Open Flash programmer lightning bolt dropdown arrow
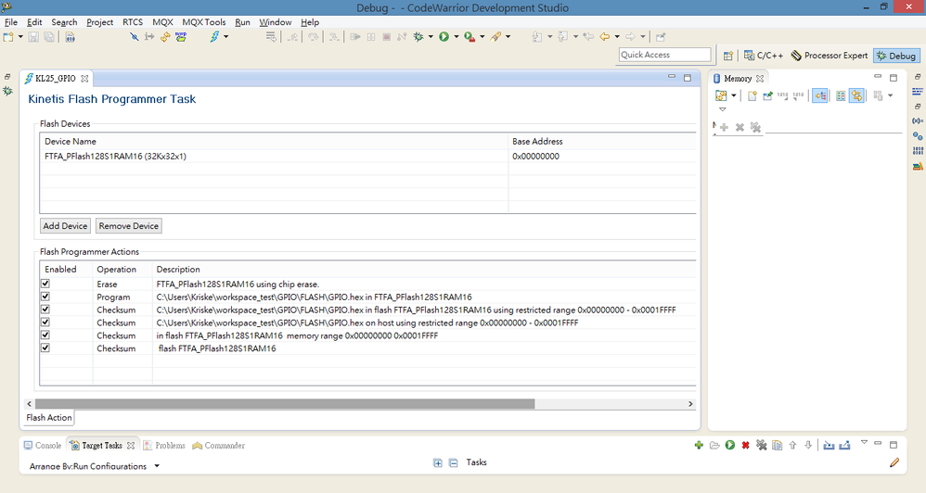The image size is (926, 493). tap(226, 36)
